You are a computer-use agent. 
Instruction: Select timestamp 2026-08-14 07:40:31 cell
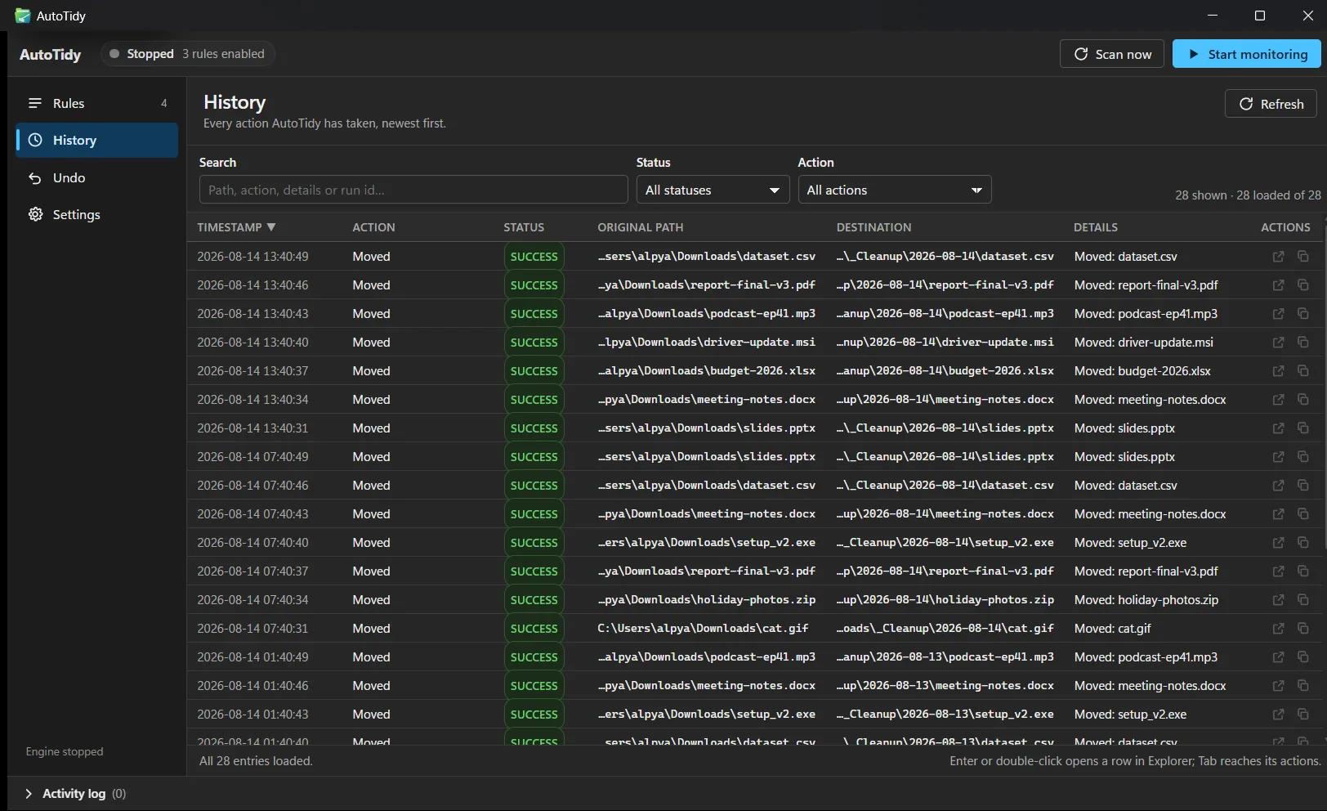(x=252, y=629)
